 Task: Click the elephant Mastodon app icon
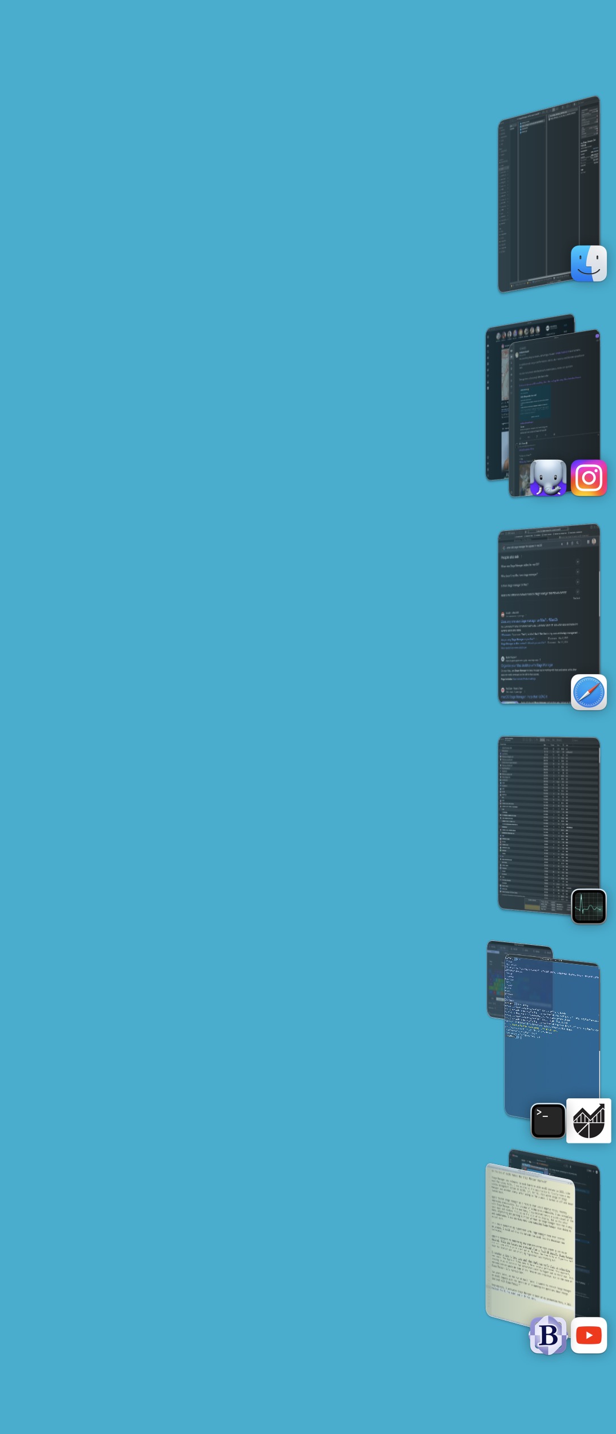tap(548, 478)
